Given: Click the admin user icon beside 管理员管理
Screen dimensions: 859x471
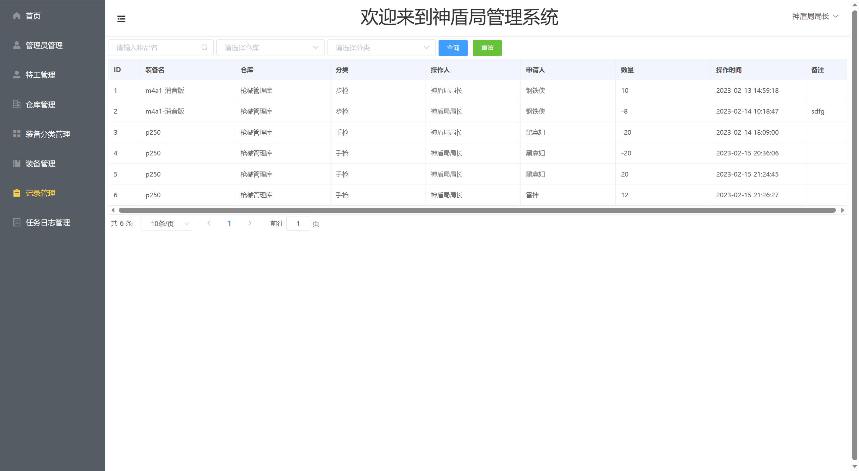Looking at the screenshot, I should (x=17, y=45).
